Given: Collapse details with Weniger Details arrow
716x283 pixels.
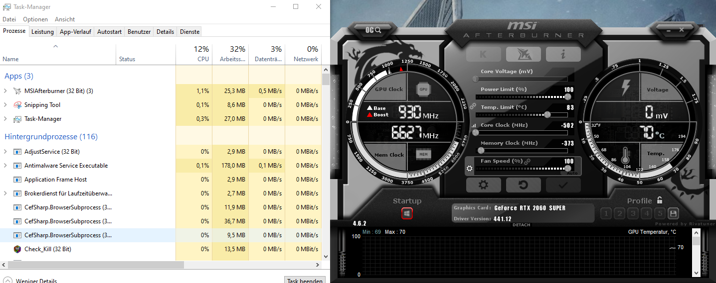Looking at the screenshot, I should click(7, 281).
